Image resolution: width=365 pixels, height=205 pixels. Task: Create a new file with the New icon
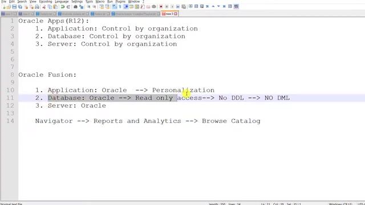(x=4, y=7)
